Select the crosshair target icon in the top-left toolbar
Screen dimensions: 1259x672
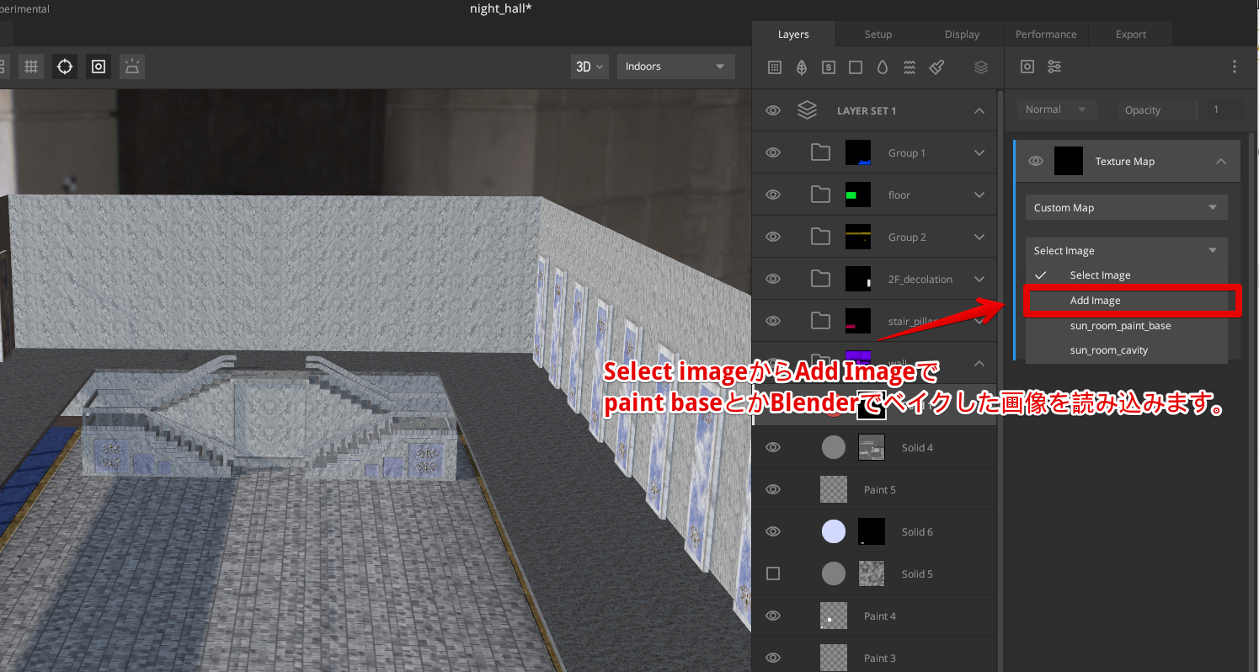tap(64, 66)
